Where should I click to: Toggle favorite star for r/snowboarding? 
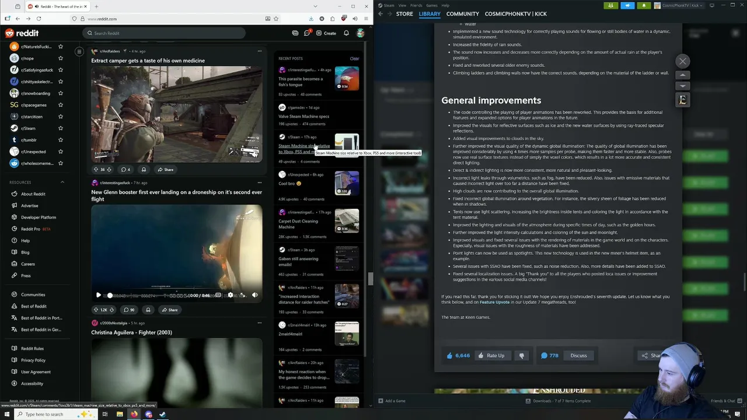tap(60, 93)
